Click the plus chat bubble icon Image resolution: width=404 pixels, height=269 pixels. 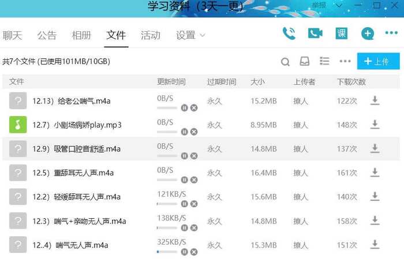pyautogui.click(x=368, y=33)
